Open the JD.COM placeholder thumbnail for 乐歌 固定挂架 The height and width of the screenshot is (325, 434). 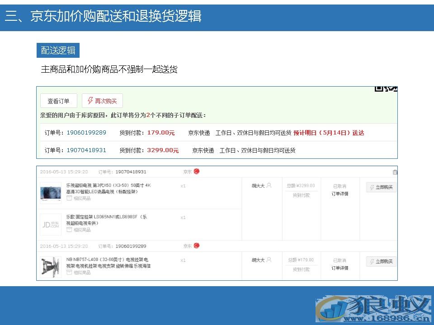click(51, 224)
